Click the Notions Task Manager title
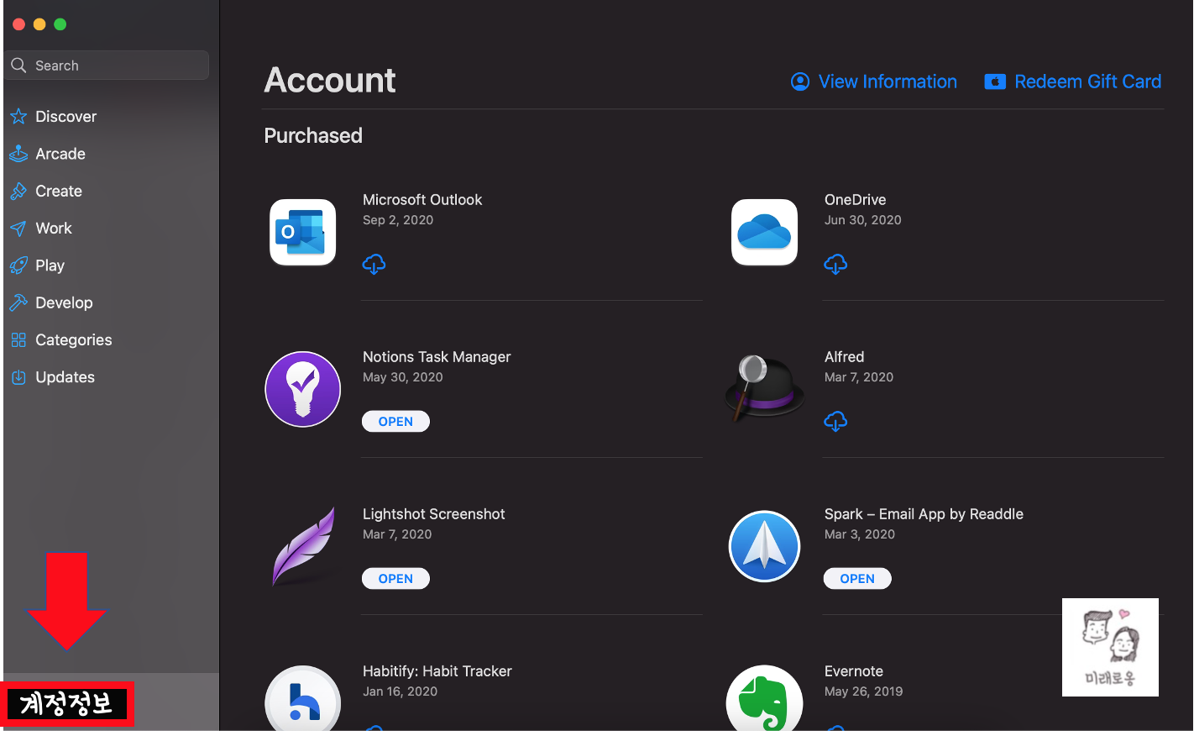The width and height of the screenshot is (1194, 736). tap(437, 357)
